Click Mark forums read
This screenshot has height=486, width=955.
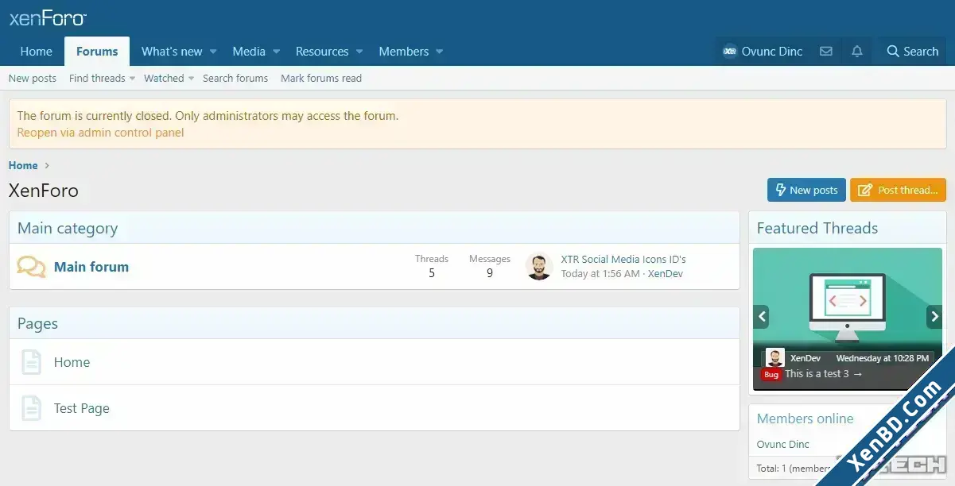321,78
